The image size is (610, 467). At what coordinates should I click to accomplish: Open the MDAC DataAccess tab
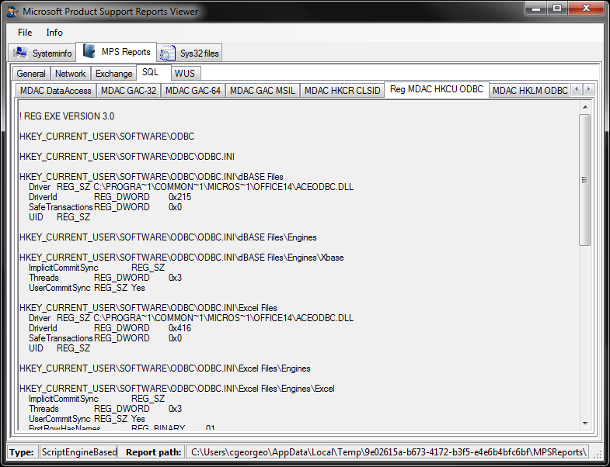pos(56,91)
